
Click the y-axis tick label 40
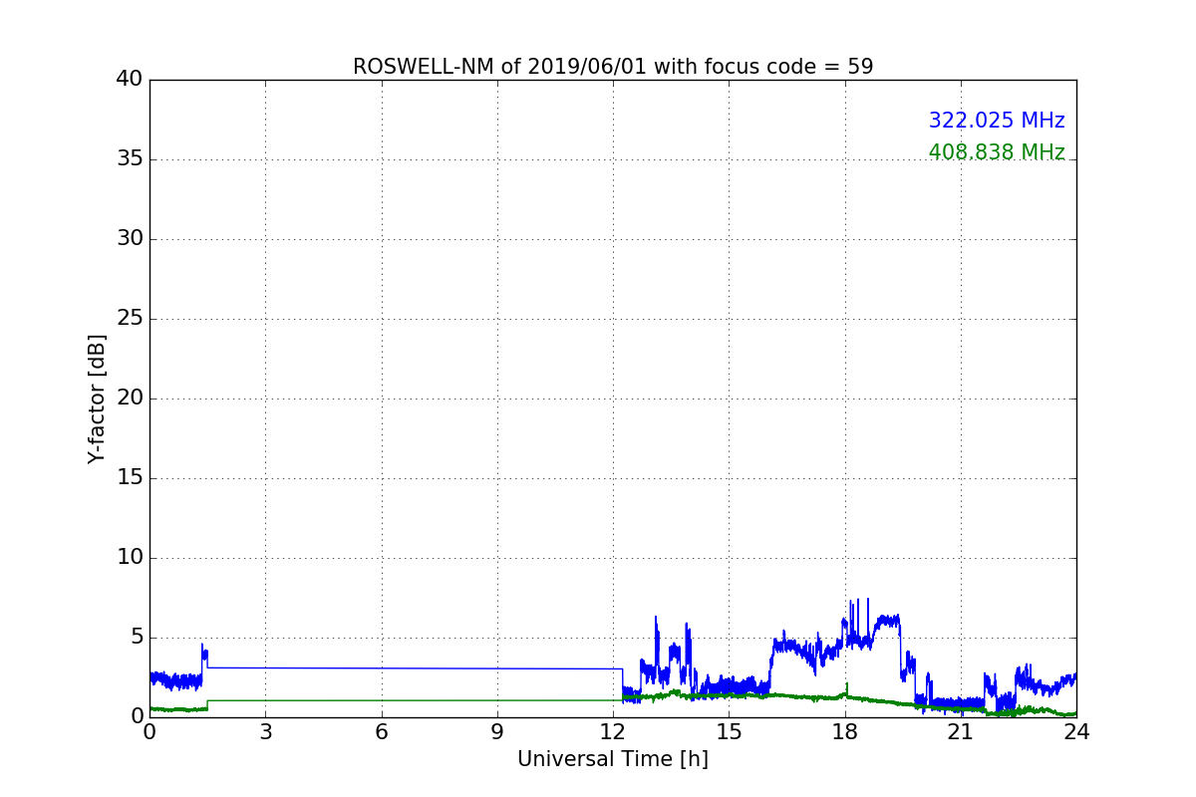coord(130,80)
